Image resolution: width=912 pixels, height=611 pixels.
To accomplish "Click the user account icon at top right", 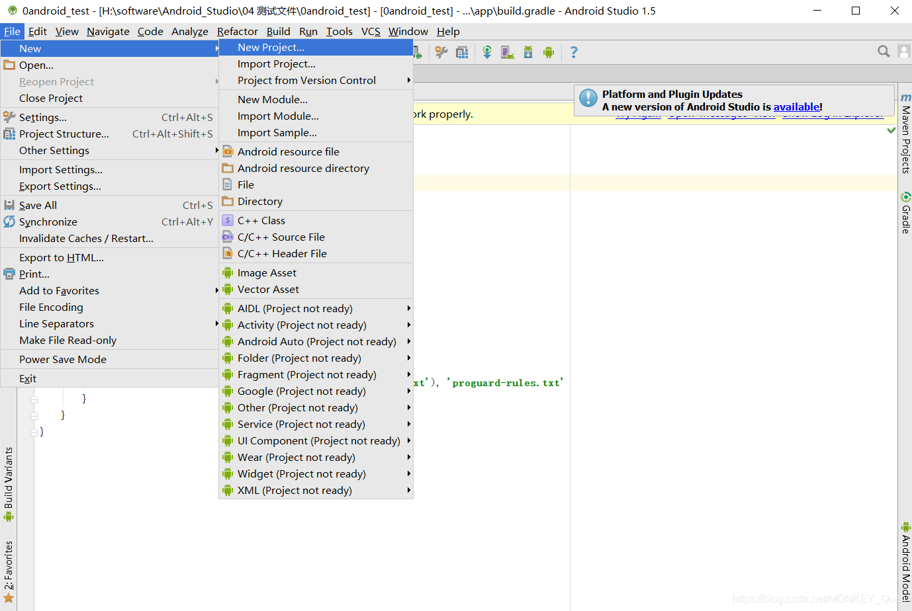I will click(x=904, y=52).
